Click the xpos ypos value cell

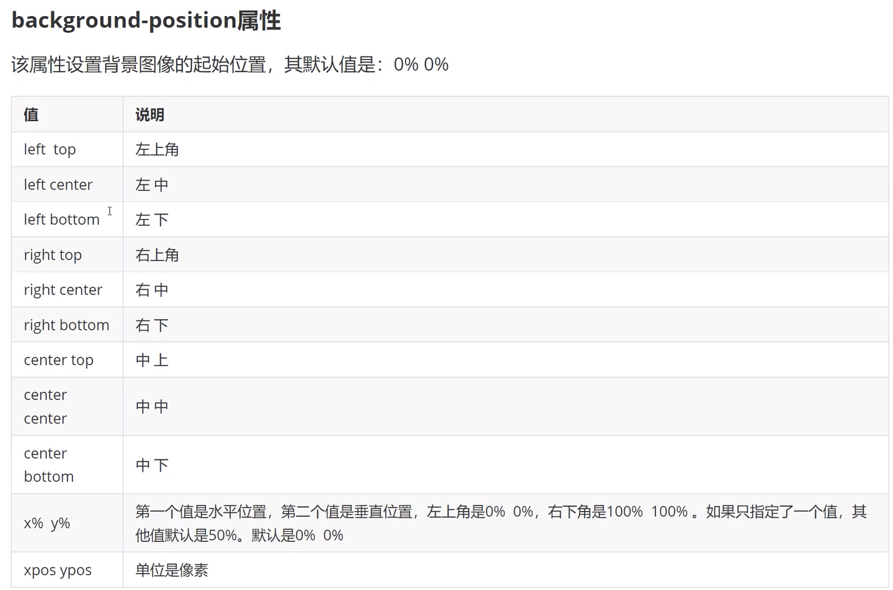coord(67,570)
